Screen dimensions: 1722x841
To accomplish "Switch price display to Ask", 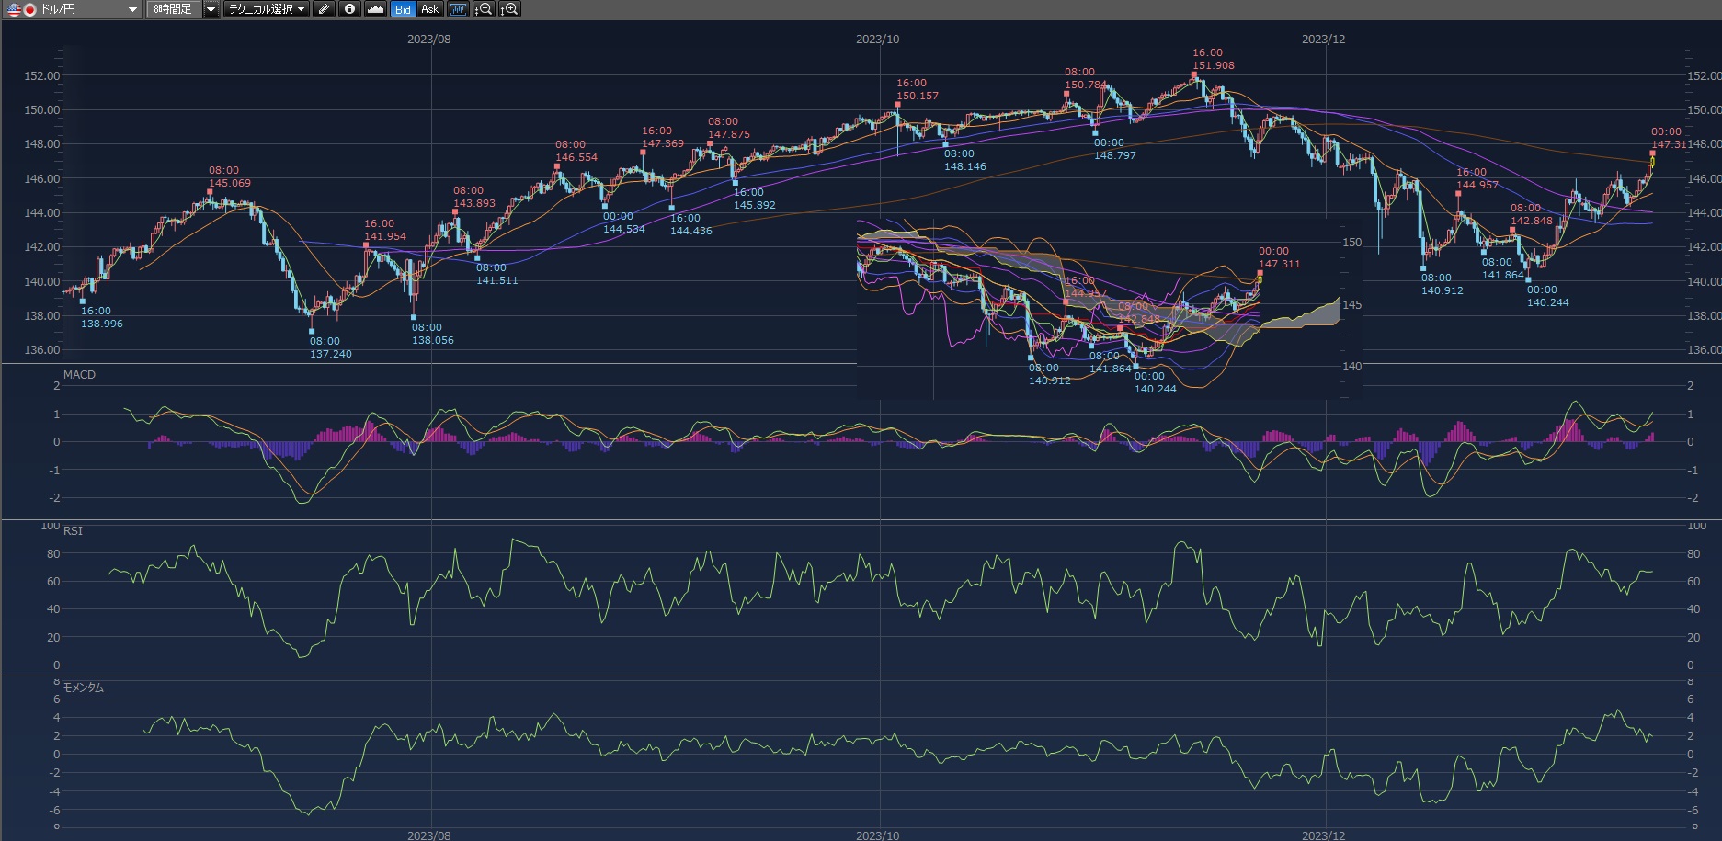I will pyautogui.click(x=429, y=9).
